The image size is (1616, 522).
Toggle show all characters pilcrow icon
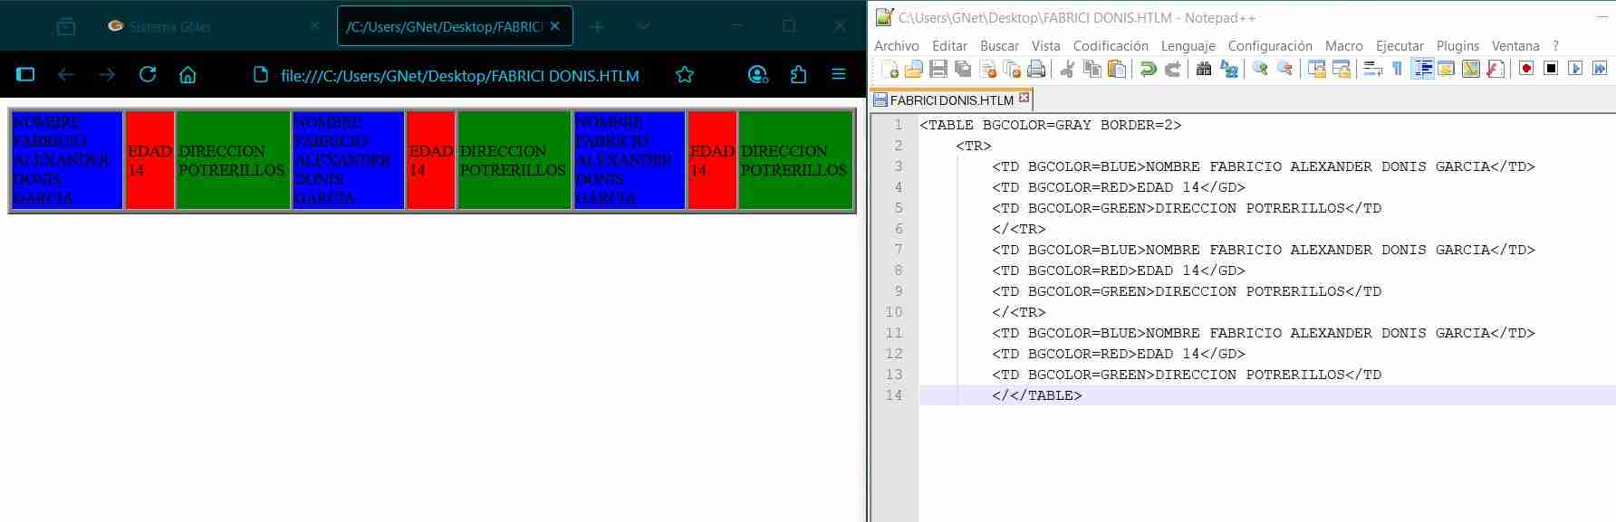point(1397,69)
